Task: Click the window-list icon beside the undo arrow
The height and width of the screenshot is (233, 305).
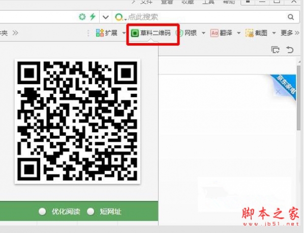Action: click(x=276, y=50)
